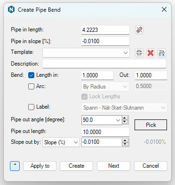
Task: Click the template selection crosshair icon
Action: (139, 53)
